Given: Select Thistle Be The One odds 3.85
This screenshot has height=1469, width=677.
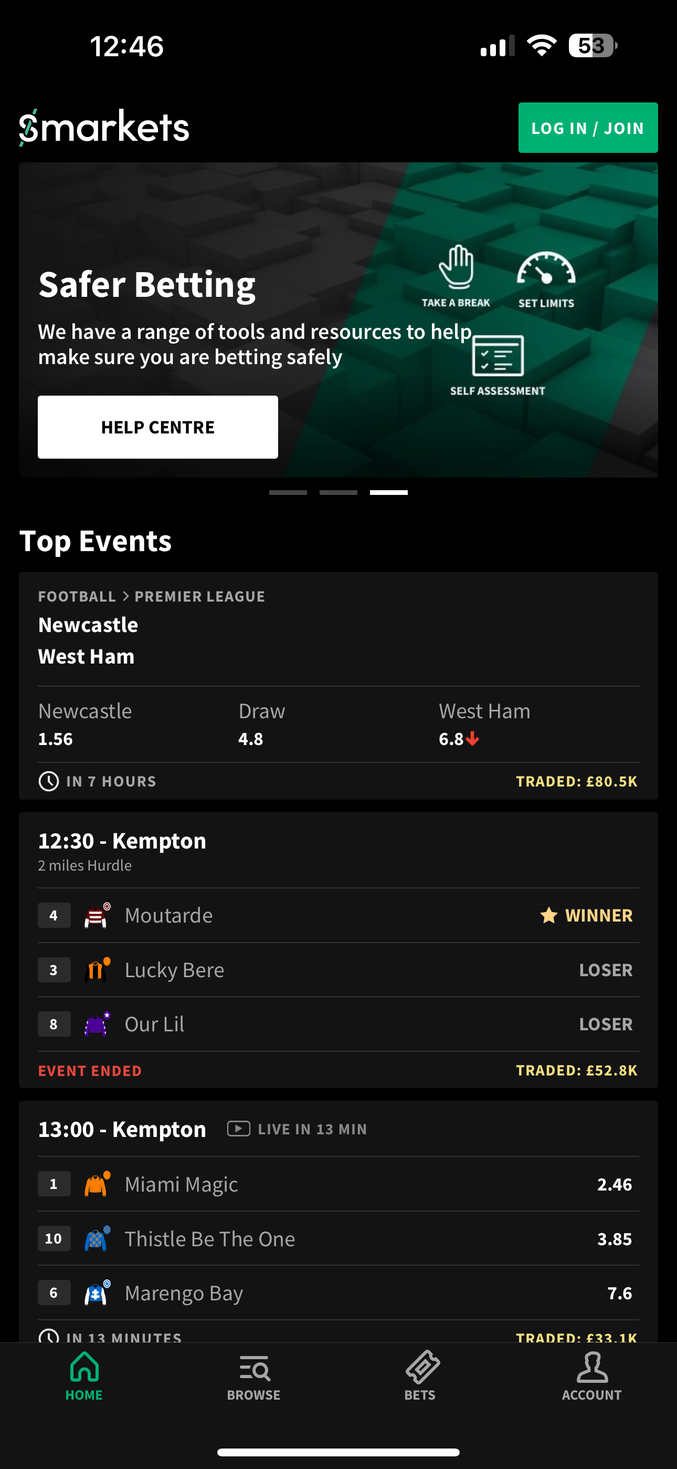Looking at the screenshot, I should click(x=615, y=1239).
